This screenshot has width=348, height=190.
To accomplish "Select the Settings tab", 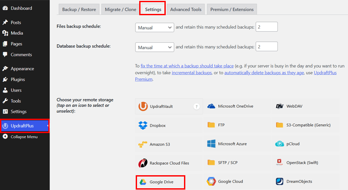I will tap(153, 10).
